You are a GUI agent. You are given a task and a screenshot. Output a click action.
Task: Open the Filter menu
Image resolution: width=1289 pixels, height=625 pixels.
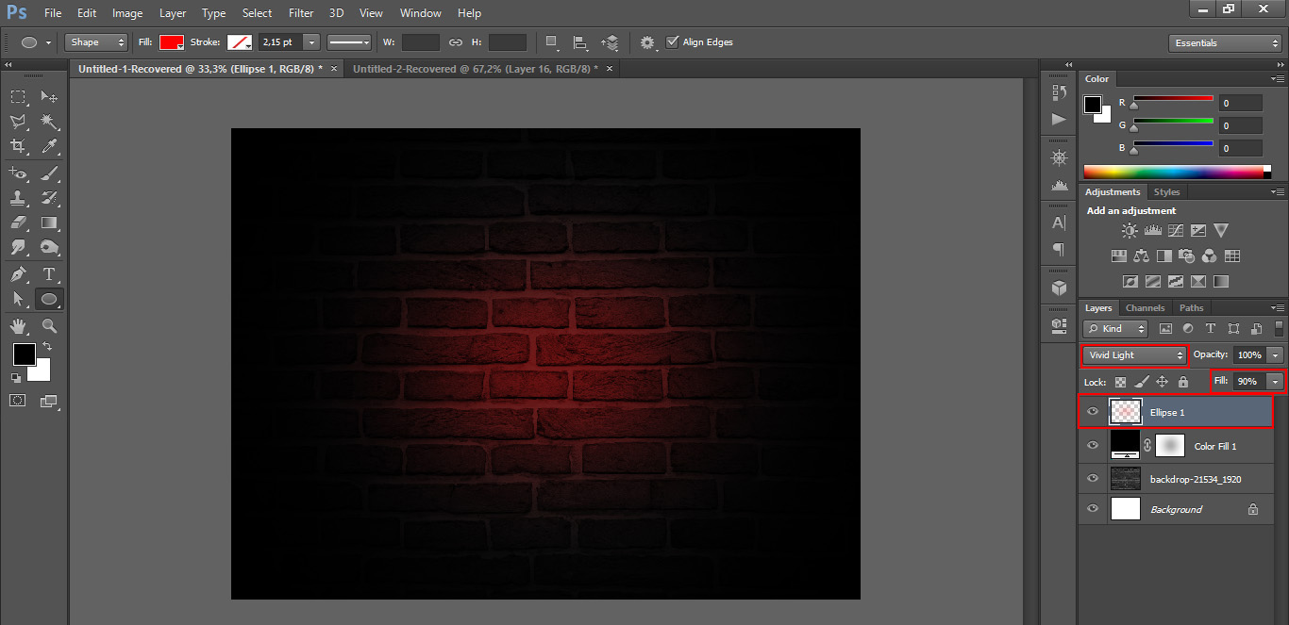[x=301, y=13]
